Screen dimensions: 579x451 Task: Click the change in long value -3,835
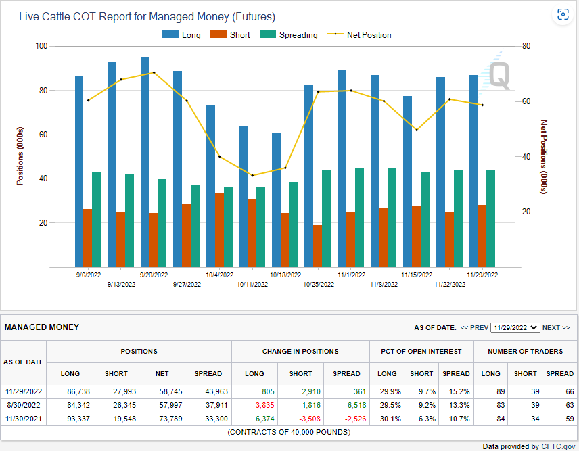(264, 405)
